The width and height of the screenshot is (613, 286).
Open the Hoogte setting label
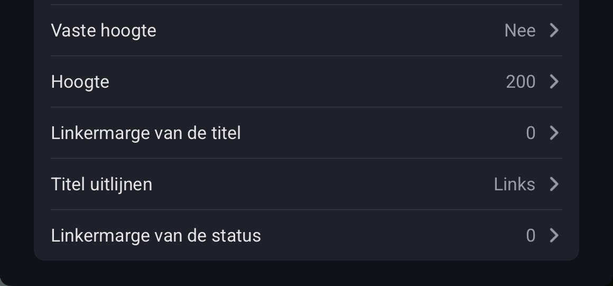(80, 82)
